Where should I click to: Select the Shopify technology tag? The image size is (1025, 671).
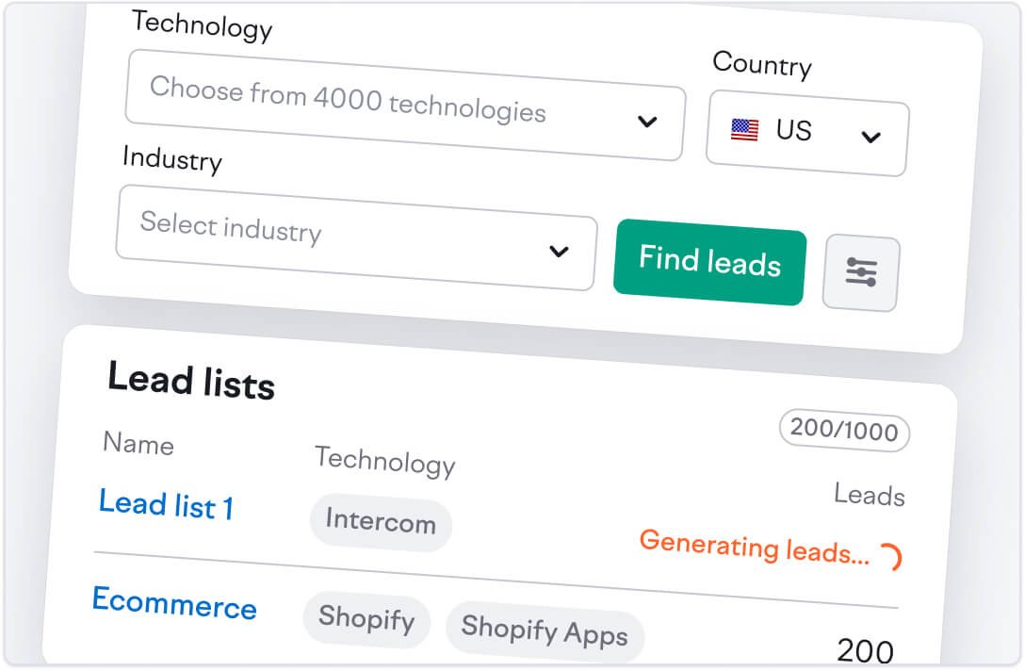tap(366, 619)
